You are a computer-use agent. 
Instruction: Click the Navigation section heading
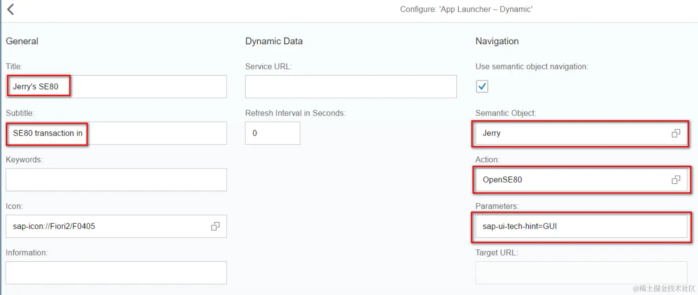(497, 41)
